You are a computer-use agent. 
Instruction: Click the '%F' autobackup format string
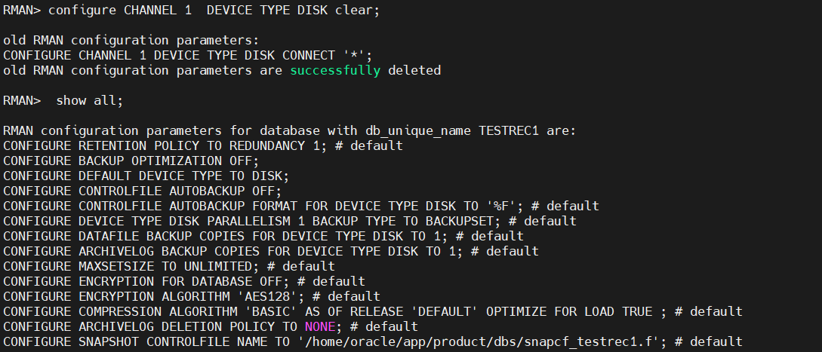pos(501,206)
